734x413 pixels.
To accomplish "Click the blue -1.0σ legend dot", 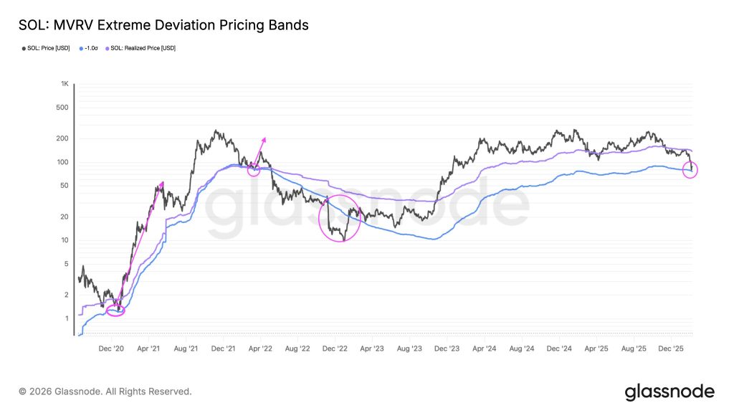I will pyautogui.click(x=79, y=48).
